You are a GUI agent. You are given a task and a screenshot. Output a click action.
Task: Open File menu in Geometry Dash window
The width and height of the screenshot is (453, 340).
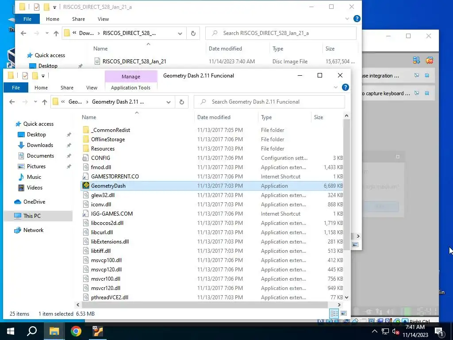click(16, 88)
